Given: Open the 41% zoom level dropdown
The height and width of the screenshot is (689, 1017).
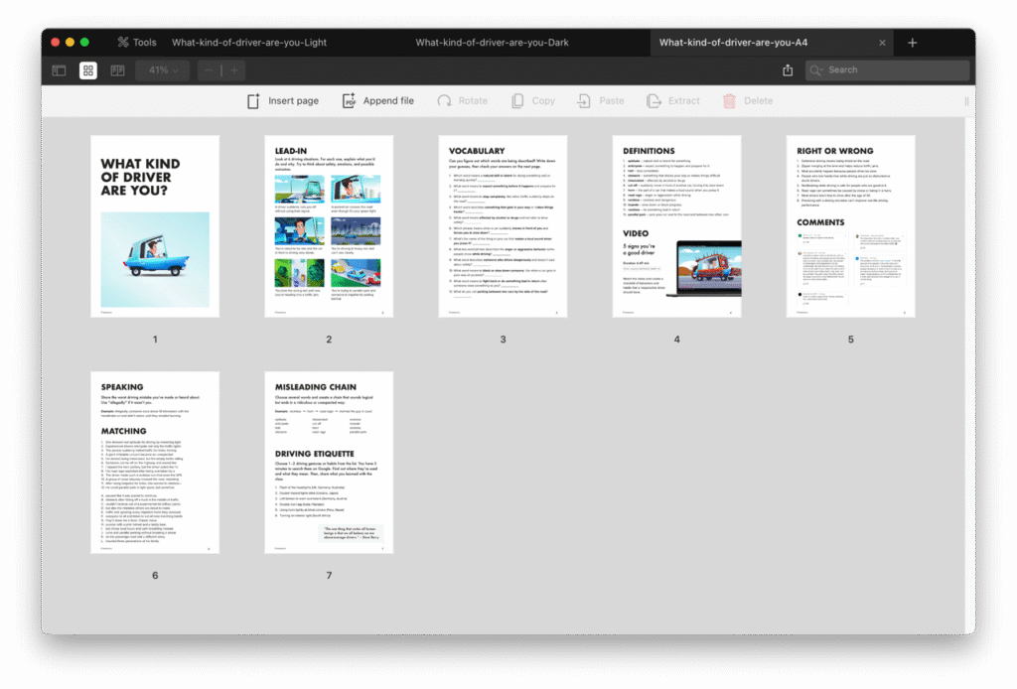Looking at the screenshot, I should click(x=164, y=70).
